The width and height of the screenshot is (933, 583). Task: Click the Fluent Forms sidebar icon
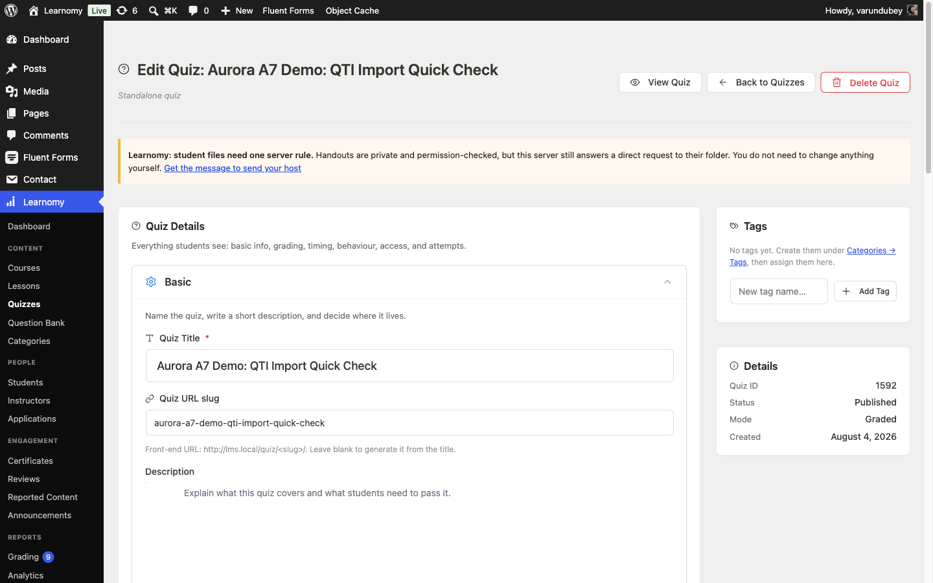pos(12,157)
